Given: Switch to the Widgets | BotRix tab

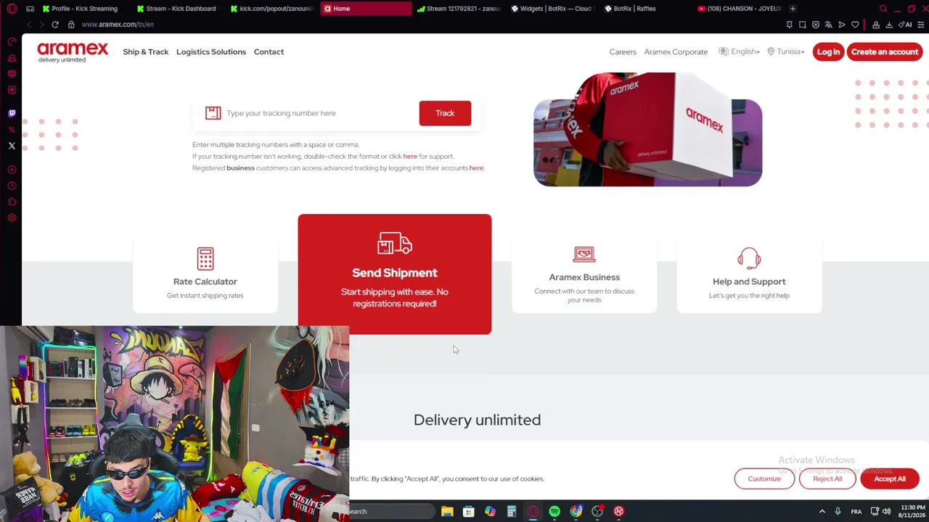Looking at the screenshot, I should (553, 9).
